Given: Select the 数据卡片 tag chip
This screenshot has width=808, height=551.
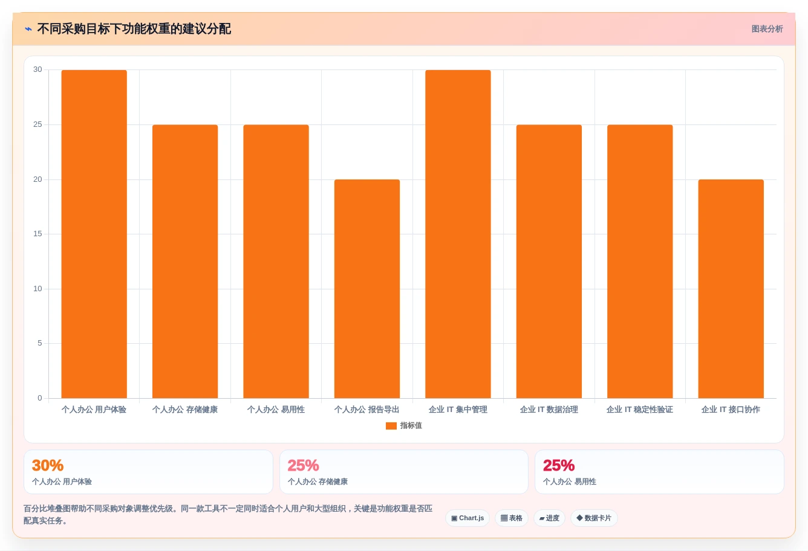Looking at the screenshot, I should pos(594,518).
